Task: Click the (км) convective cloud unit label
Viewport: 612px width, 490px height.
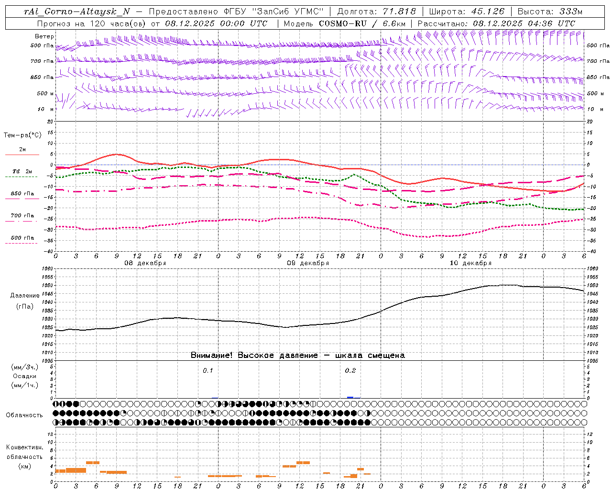Action: 25,466
